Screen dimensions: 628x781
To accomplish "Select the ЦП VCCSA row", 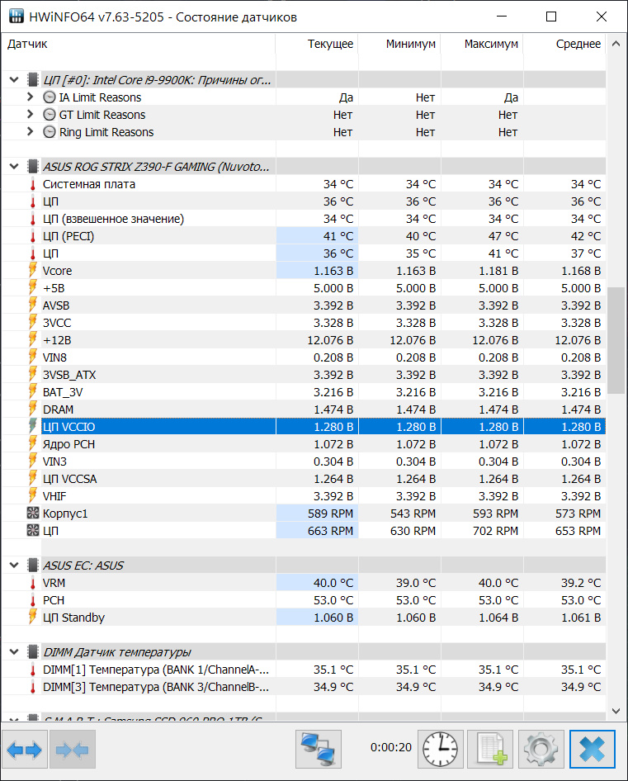I will click(304, 479).
